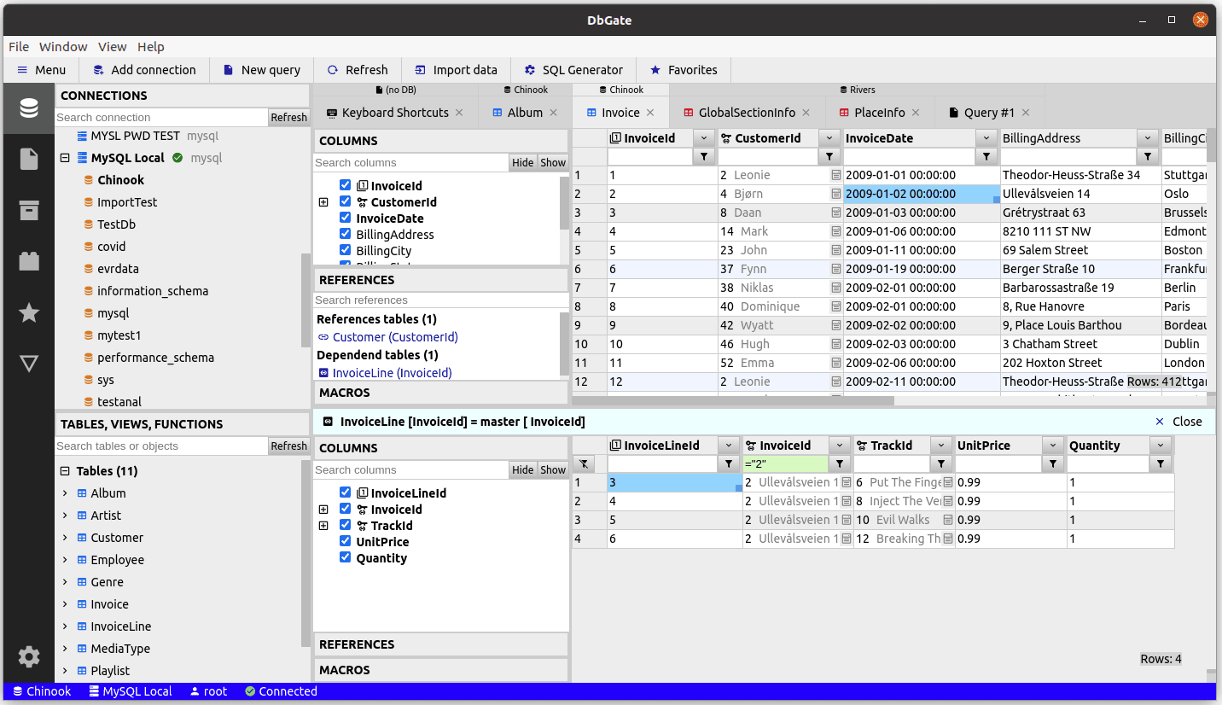Viewport: 1222px width, 705px height.
Task: Click the Hide button in the Columns panel
Action: [x=522, y=161]
